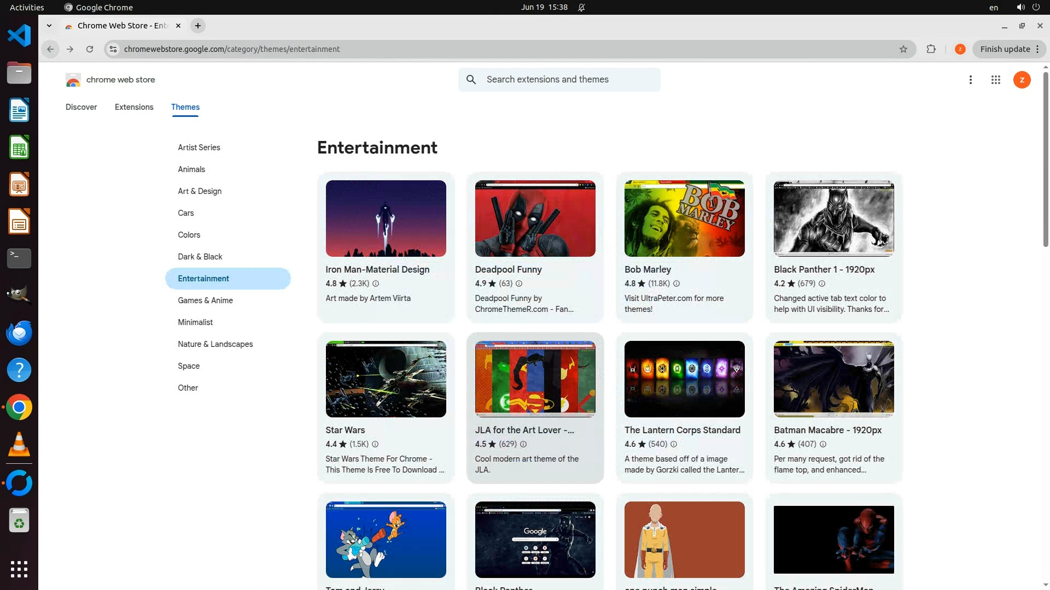
Task: Click info icon beside Iron Man rating
Action: (376, 284)
